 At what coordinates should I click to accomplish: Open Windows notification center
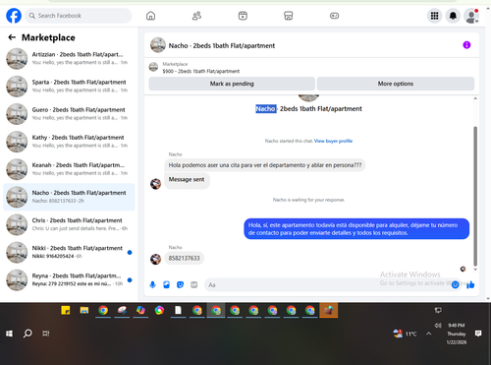[x=478, y=334]
